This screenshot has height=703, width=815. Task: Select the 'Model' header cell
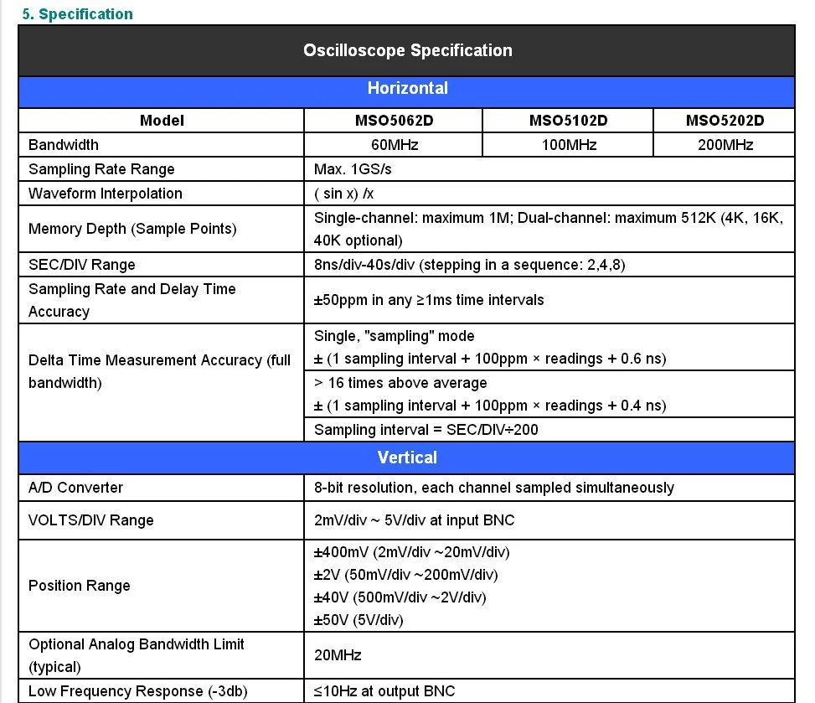coord(161,121)
